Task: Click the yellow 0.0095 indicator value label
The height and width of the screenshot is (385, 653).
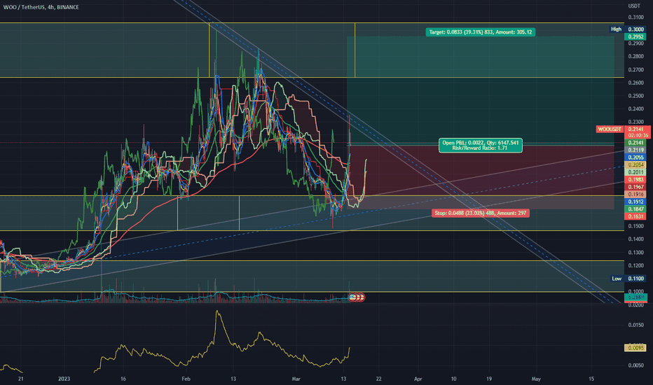Action: [x=635, y=347]
